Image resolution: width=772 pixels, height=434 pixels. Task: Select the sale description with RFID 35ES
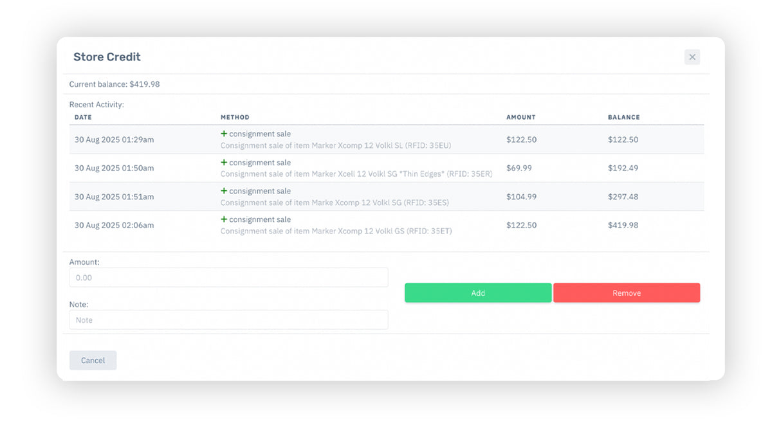[x=335, y=203]
